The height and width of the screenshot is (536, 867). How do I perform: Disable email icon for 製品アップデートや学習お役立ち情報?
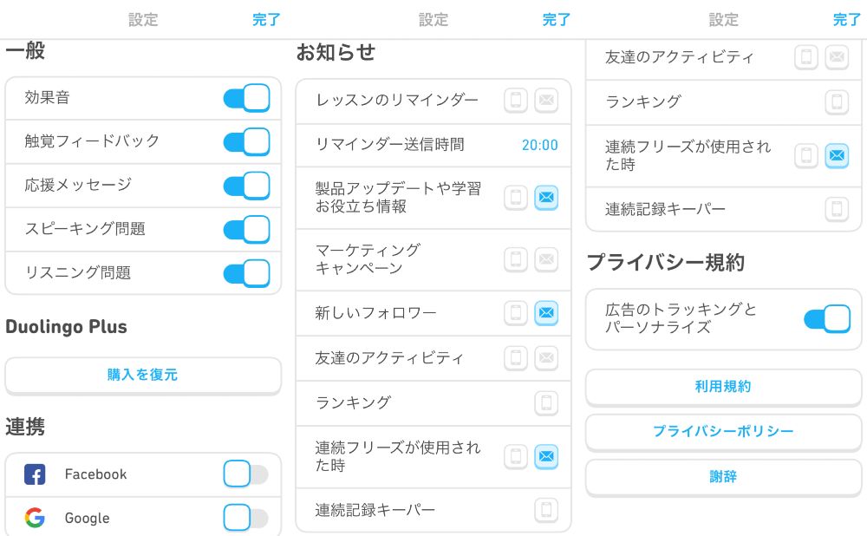(x=546, y=198)
